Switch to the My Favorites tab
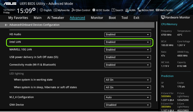 18,18
